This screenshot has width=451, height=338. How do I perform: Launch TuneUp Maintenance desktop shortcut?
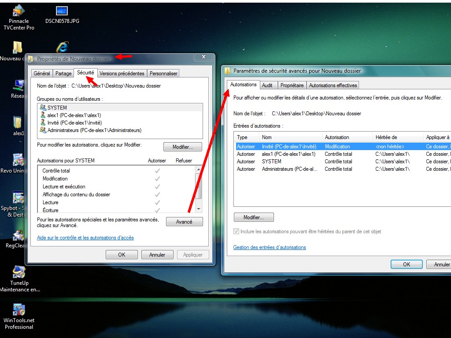click(x=18, y=272)
